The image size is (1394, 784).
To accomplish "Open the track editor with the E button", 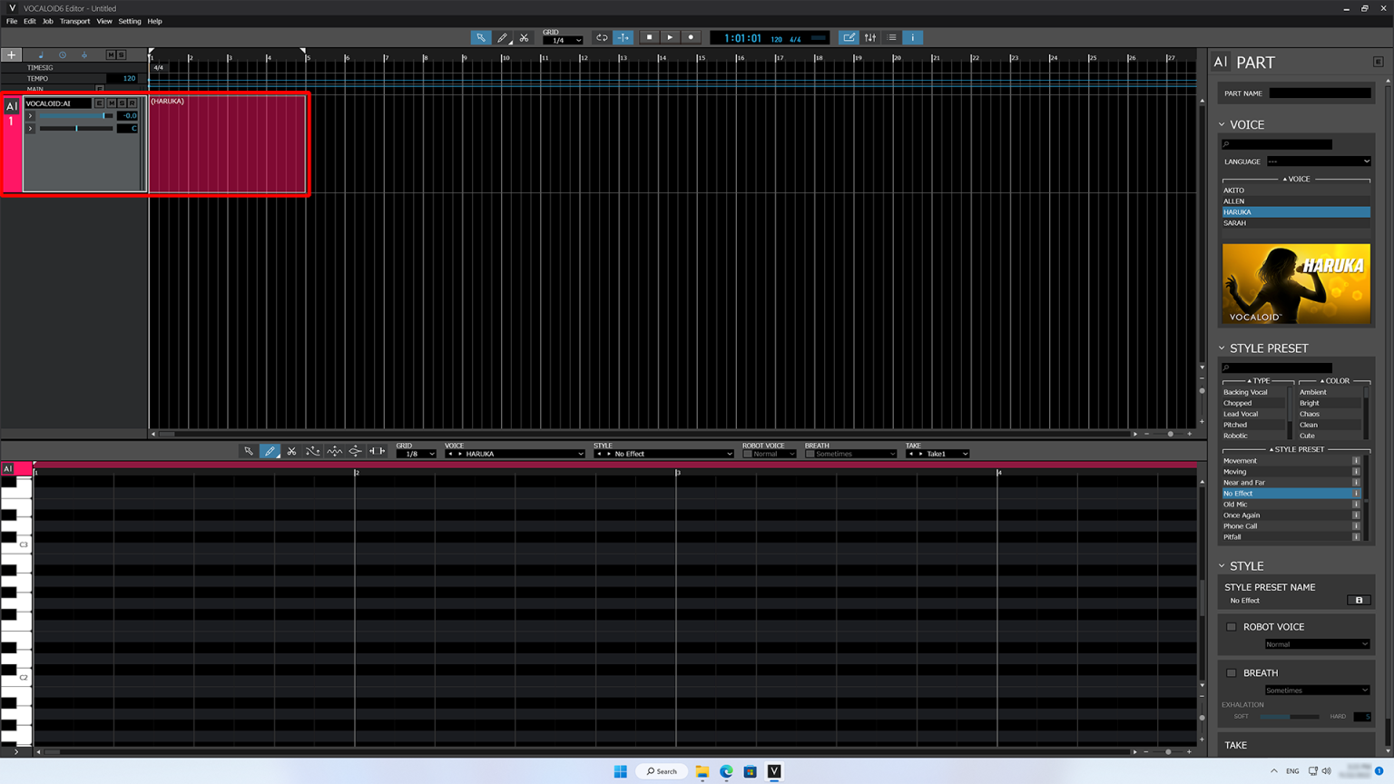I will [x=100, y=103].
